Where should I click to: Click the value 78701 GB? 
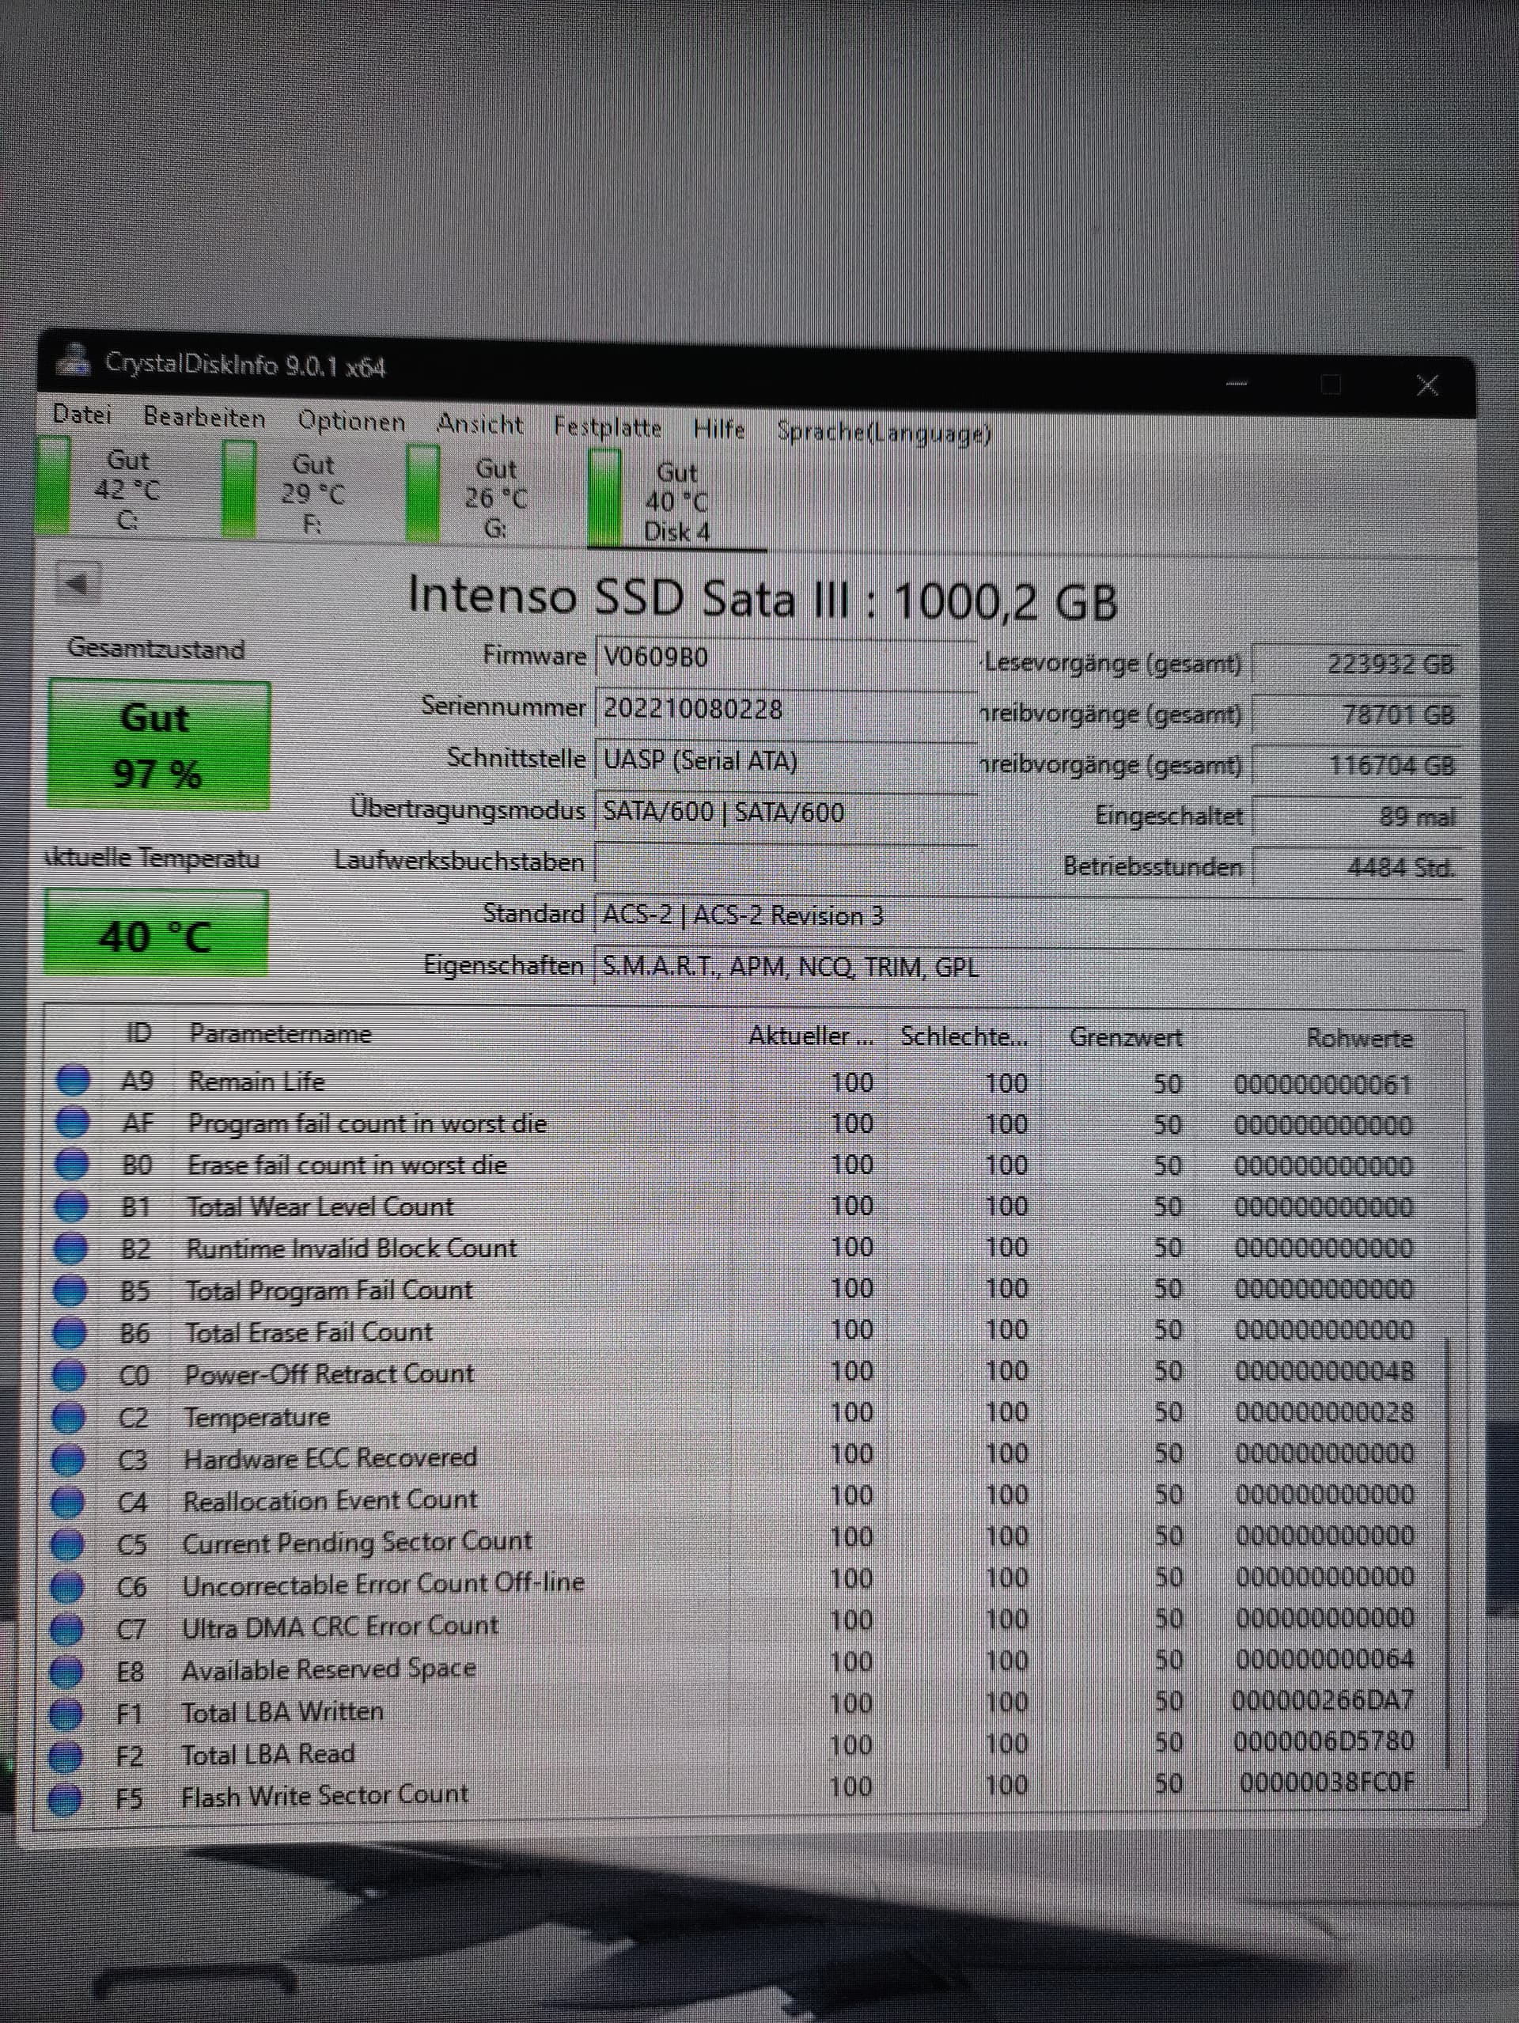pyautogui.click(x=1356, y=714)
